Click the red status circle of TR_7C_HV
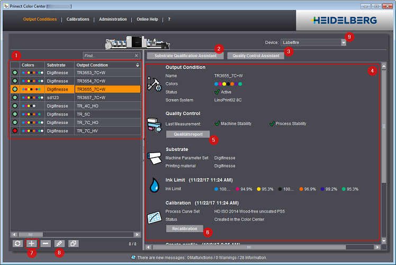 [15, 131]
